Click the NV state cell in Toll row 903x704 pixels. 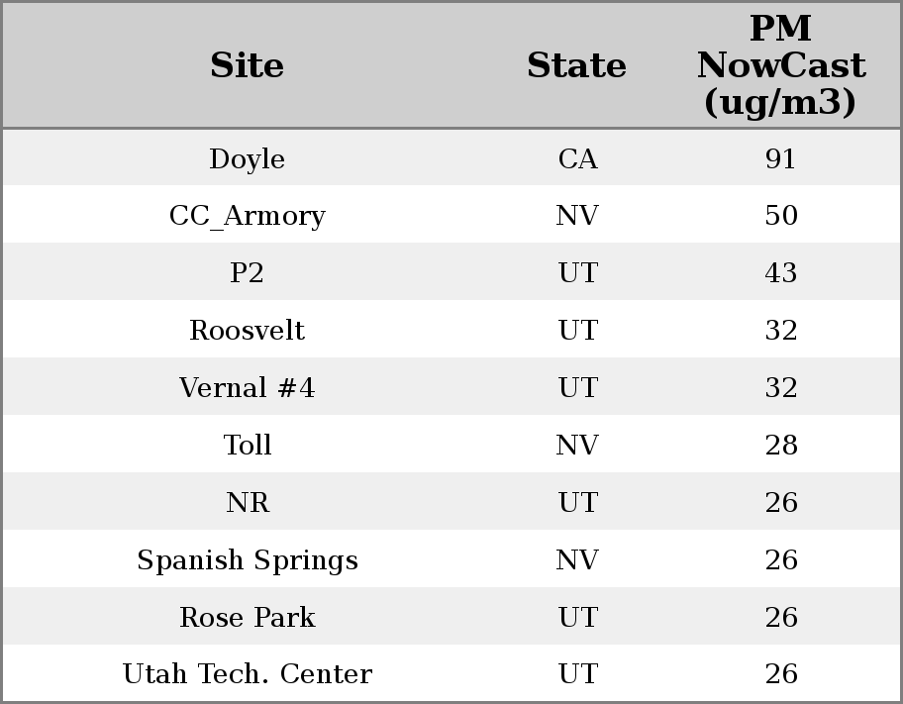[577, 446]
